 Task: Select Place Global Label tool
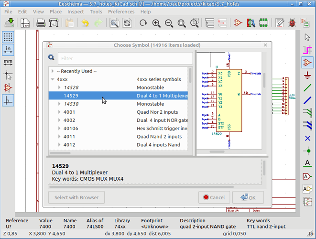pos(307,176)
